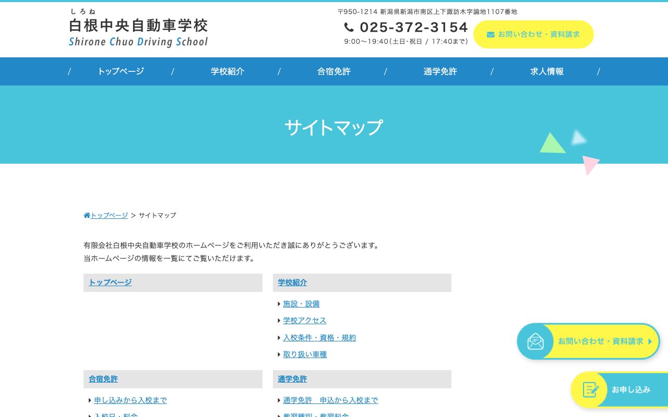Click the 学校アクセス link
668x417 pixels.
click(304, 320)
